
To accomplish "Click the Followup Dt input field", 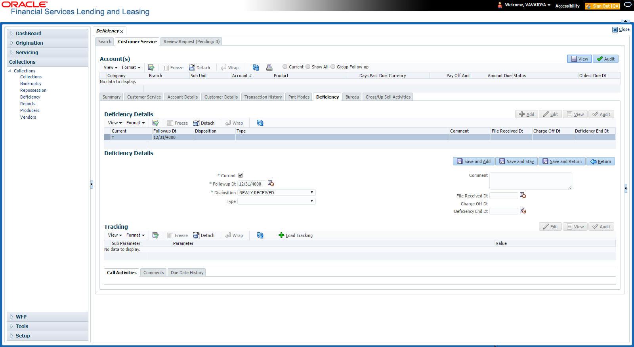I will pyautogui.click(x=252, y=184).
